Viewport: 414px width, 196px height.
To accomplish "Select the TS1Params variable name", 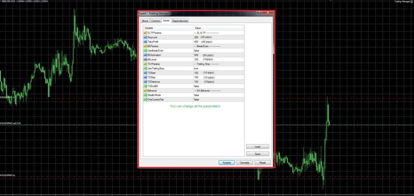I will pos(154,64).
